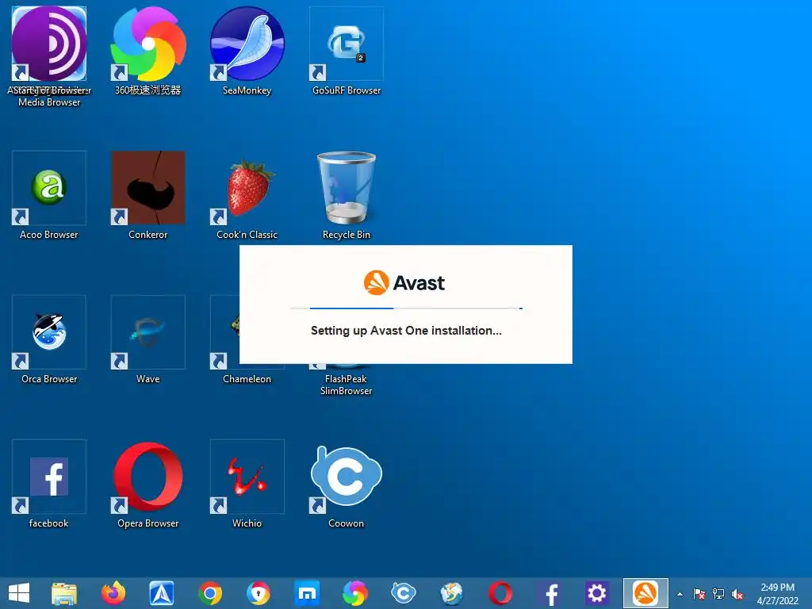Click the Avast installation progress bar
Screen dimensions: 812x609
pyautogui.click(x=406, y=308)
